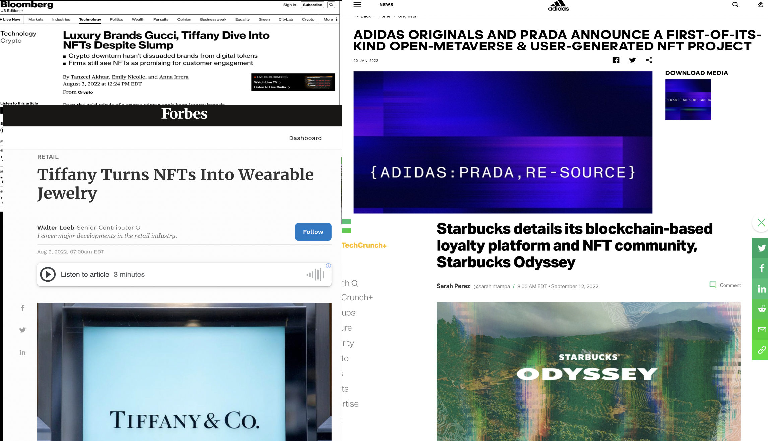Select Equality in the Bloomberg navigation
Image resolution: width=768 pixels, height=441 pixels.
click(x=242, y=19)
